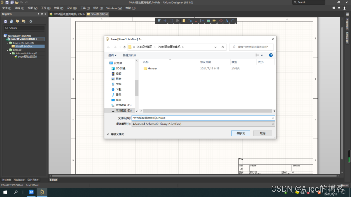Click the file list horizontal scrollbar
351x197 pixels.
pos(207,111)
